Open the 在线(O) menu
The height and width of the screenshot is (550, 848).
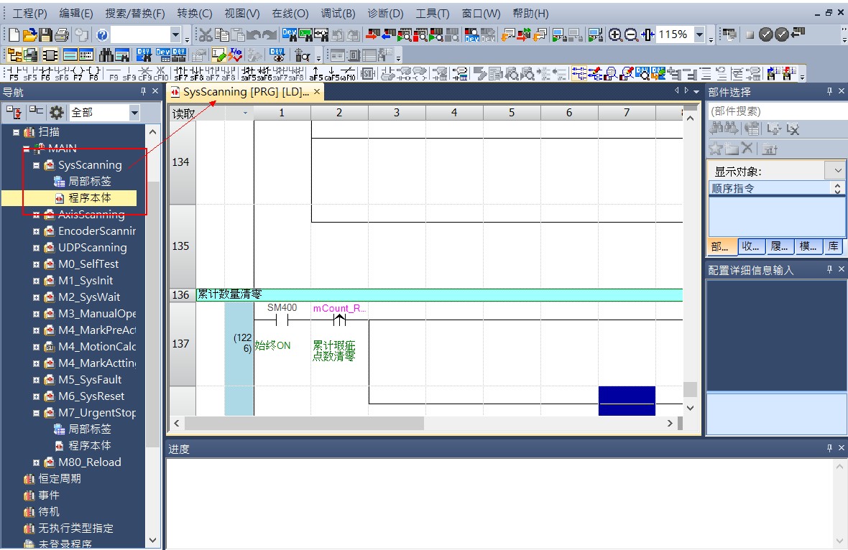pos(290,13)
